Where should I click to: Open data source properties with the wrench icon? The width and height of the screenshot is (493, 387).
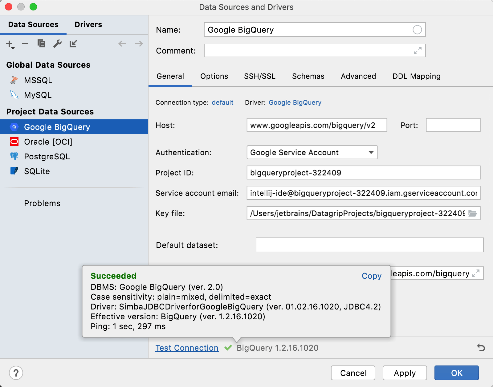57,44
